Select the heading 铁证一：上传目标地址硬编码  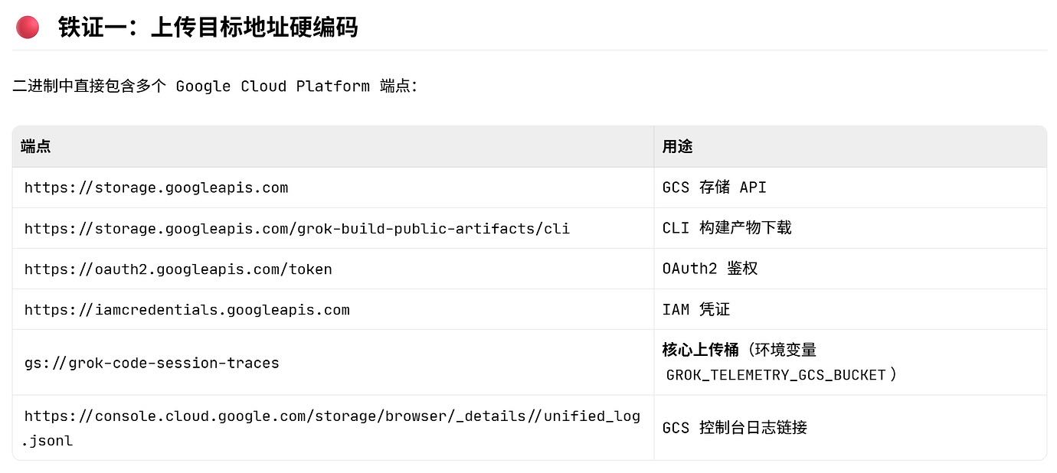(x=208, y=28)
